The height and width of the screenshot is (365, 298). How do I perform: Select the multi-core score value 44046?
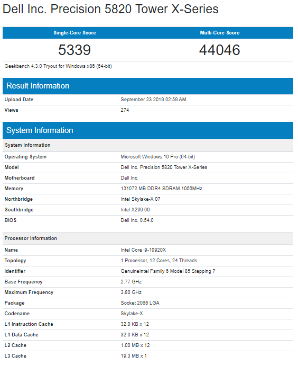(220, 50)
